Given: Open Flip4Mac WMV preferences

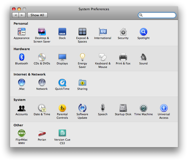Looking at the screenshot, I should coord(22,133).
